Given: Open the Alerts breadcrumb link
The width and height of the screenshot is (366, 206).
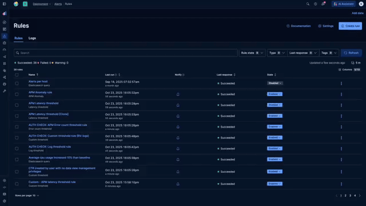Looking at the screenshot, I should [58, 4].
